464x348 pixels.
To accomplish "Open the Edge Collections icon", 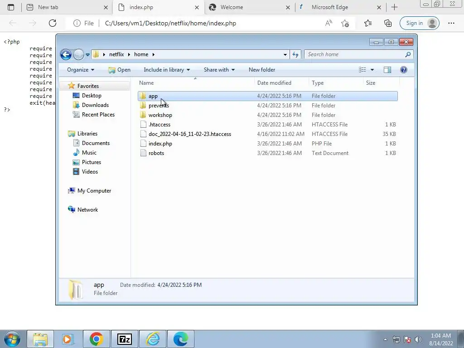I will point(388,23).
